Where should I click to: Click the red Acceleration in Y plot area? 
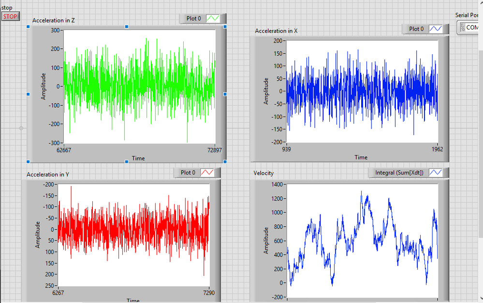point(134,235)
